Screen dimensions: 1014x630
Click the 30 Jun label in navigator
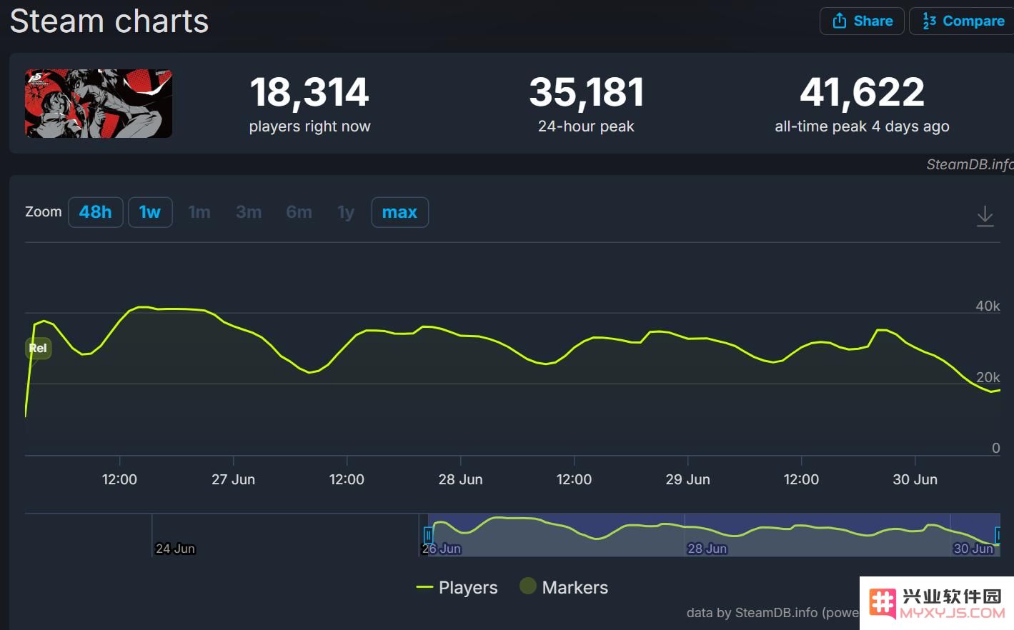973,549
